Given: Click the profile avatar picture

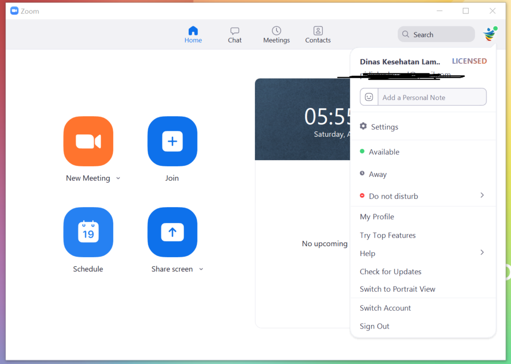Looking at the screenshot, I should pyautogui.click(x=490, y=34).
